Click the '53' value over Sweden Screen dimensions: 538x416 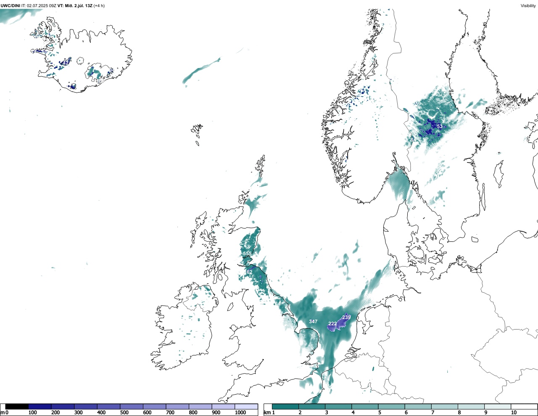tap(440, 126)
